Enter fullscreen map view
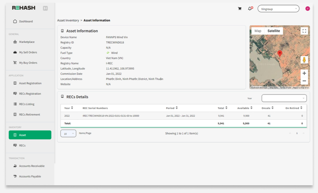Viewport: 318px width, 193px height. 304,31
